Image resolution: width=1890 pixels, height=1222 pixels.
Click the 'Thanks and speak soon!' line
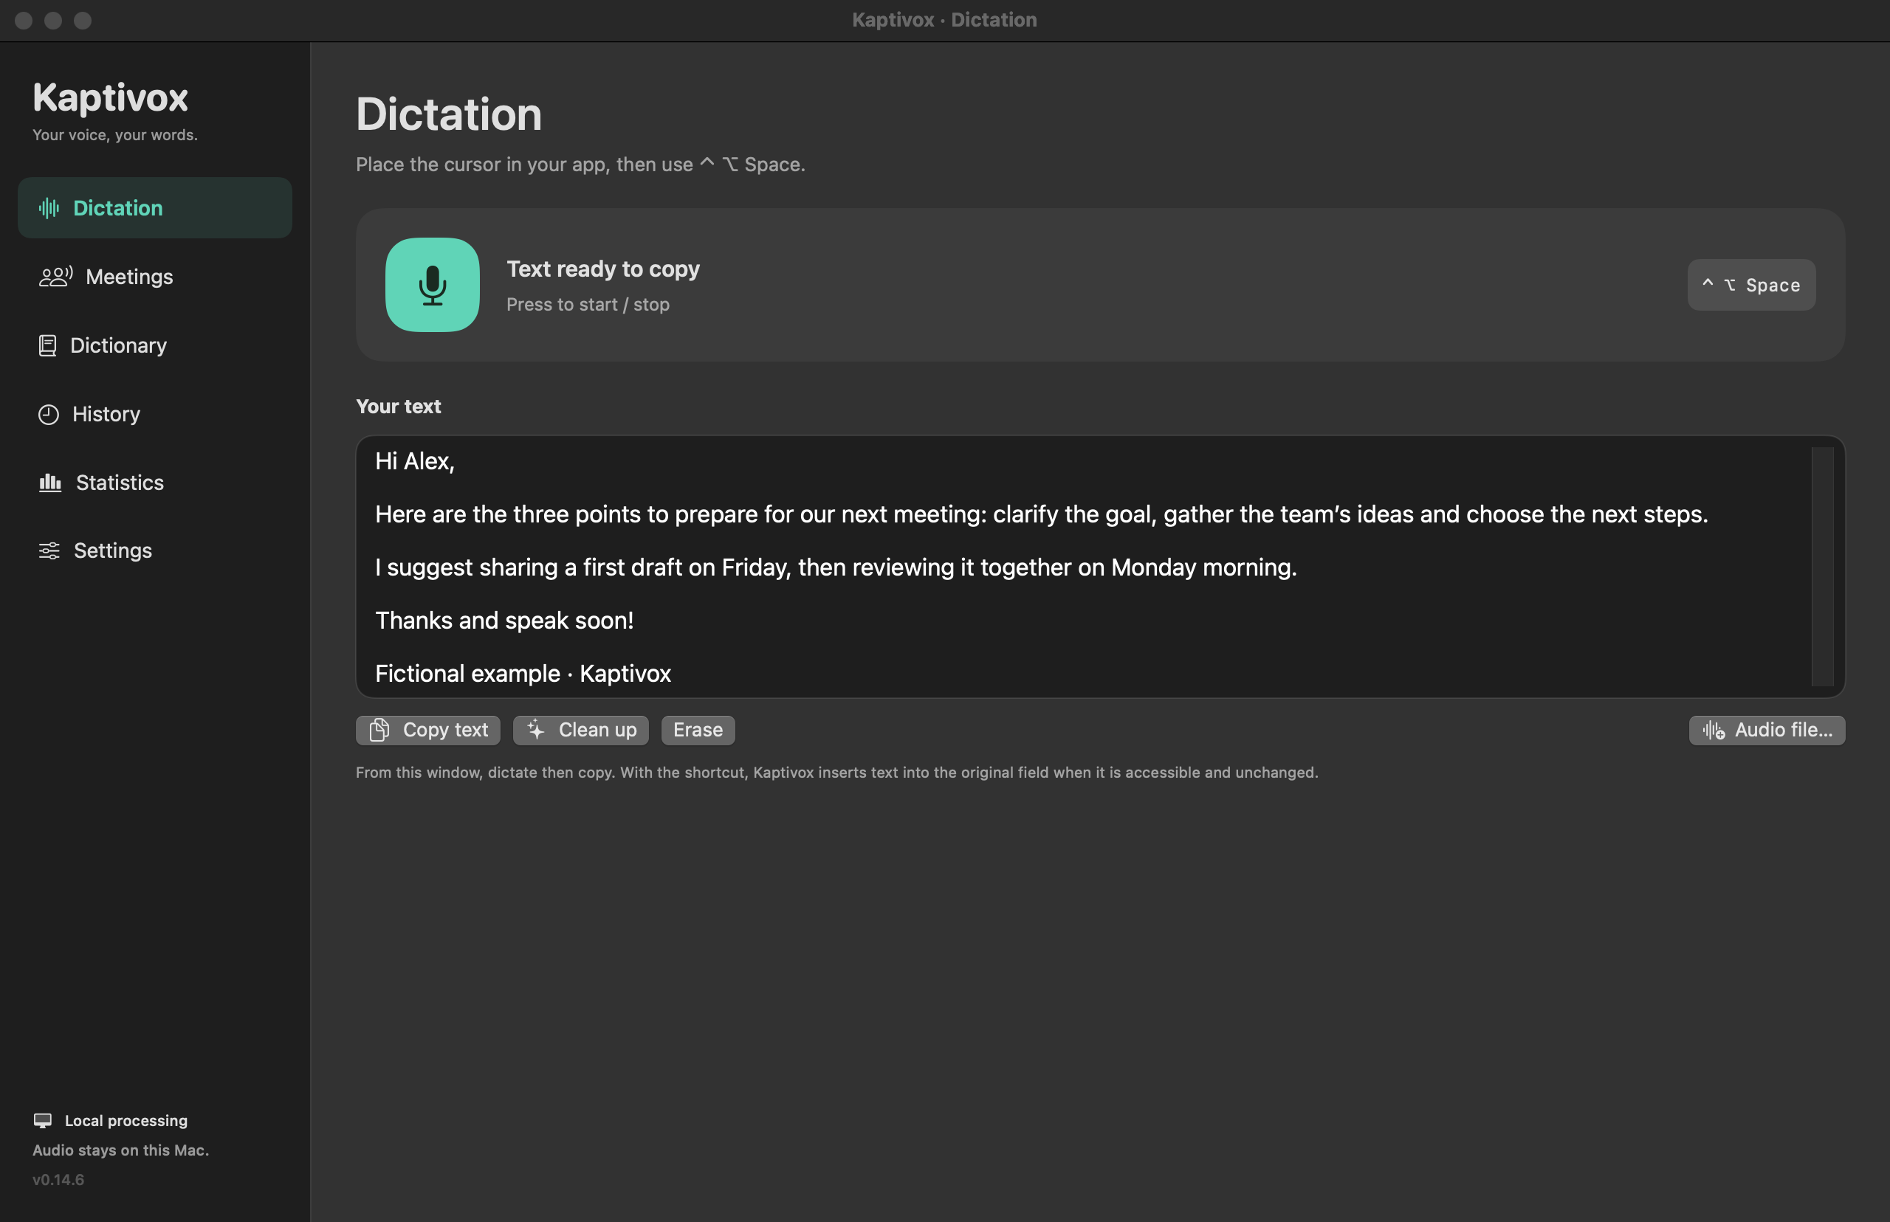504,621
